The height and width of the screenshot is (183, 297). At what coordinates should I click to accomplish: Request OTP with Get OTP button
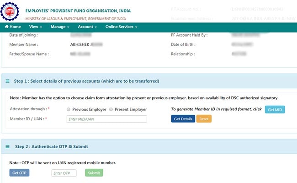click(x=19, y=173)
